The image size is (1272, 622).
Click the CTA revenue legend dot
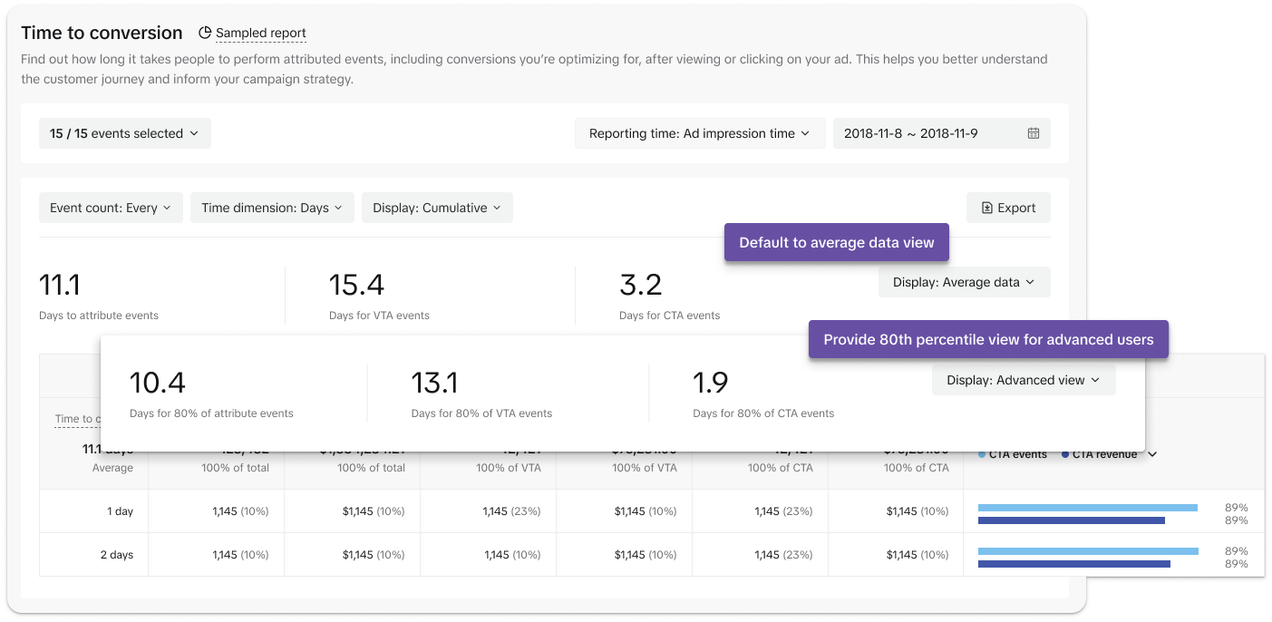[x=1064, y=454]
